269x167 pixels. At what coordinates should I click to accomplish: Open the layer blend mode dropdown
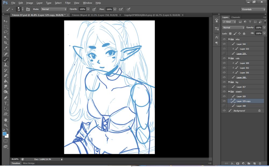tap(233, 28)
